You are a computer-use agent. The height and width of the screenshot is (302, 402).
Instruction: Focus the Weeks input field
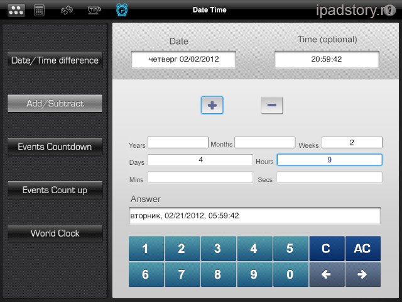[352, 143]
